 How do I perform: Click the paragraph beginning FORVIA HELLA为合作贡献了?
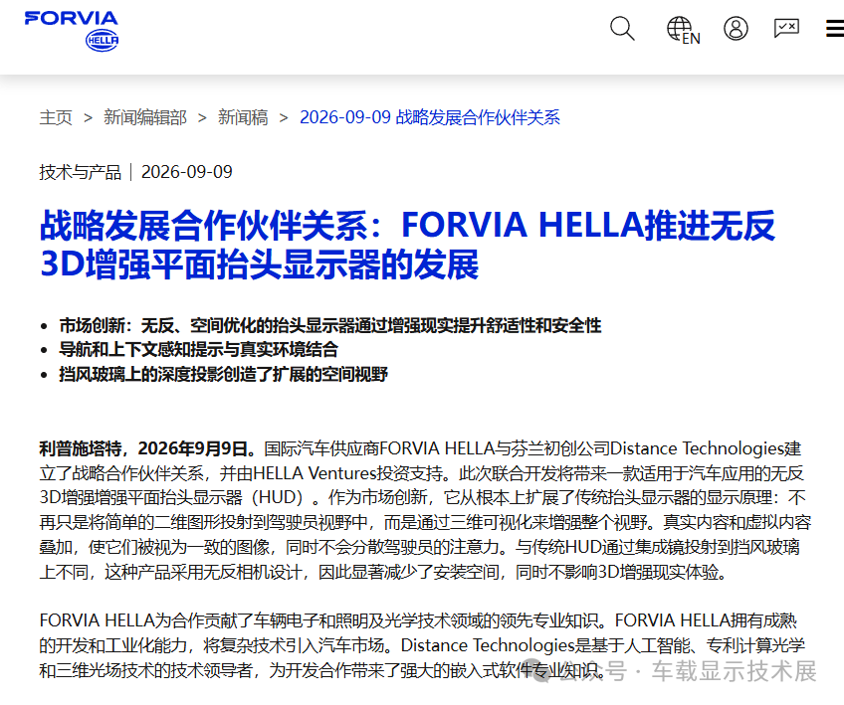click(422, 645)
